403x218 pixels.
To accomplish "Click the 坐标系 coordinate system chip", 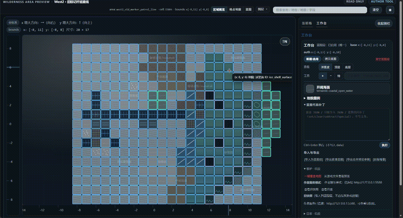I will click(13, 23).
